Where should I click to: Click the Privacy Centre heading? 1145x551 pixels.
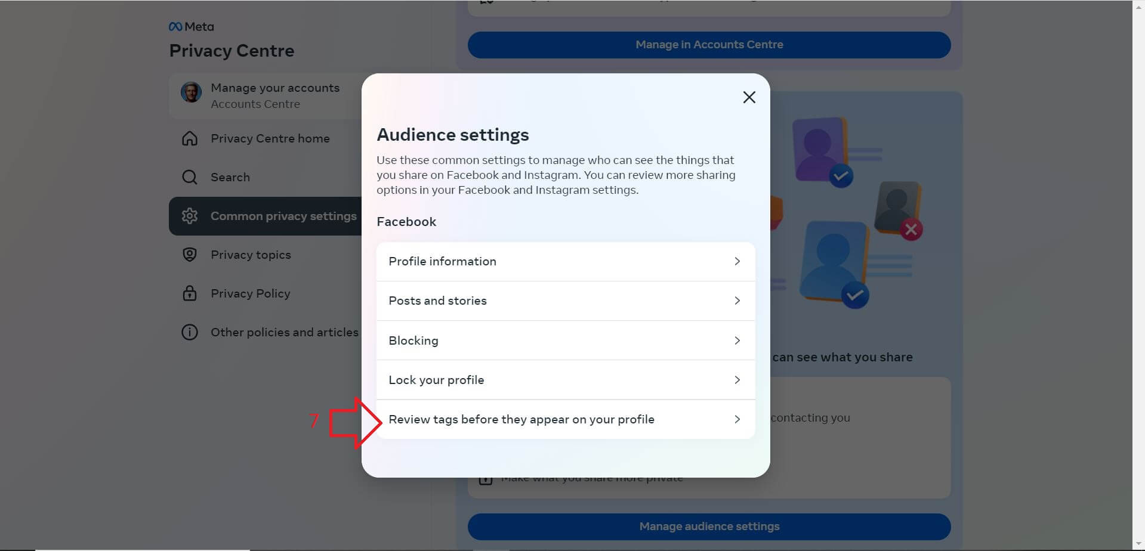[x=232, y=51]
